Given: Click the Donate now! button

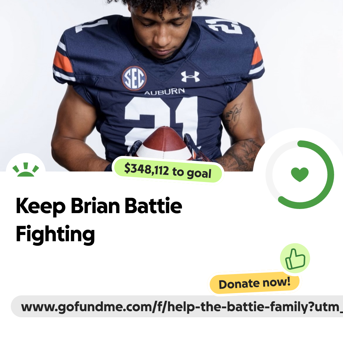Looking at the screenshot, I should pyautogui.click(x=254, y=283).
